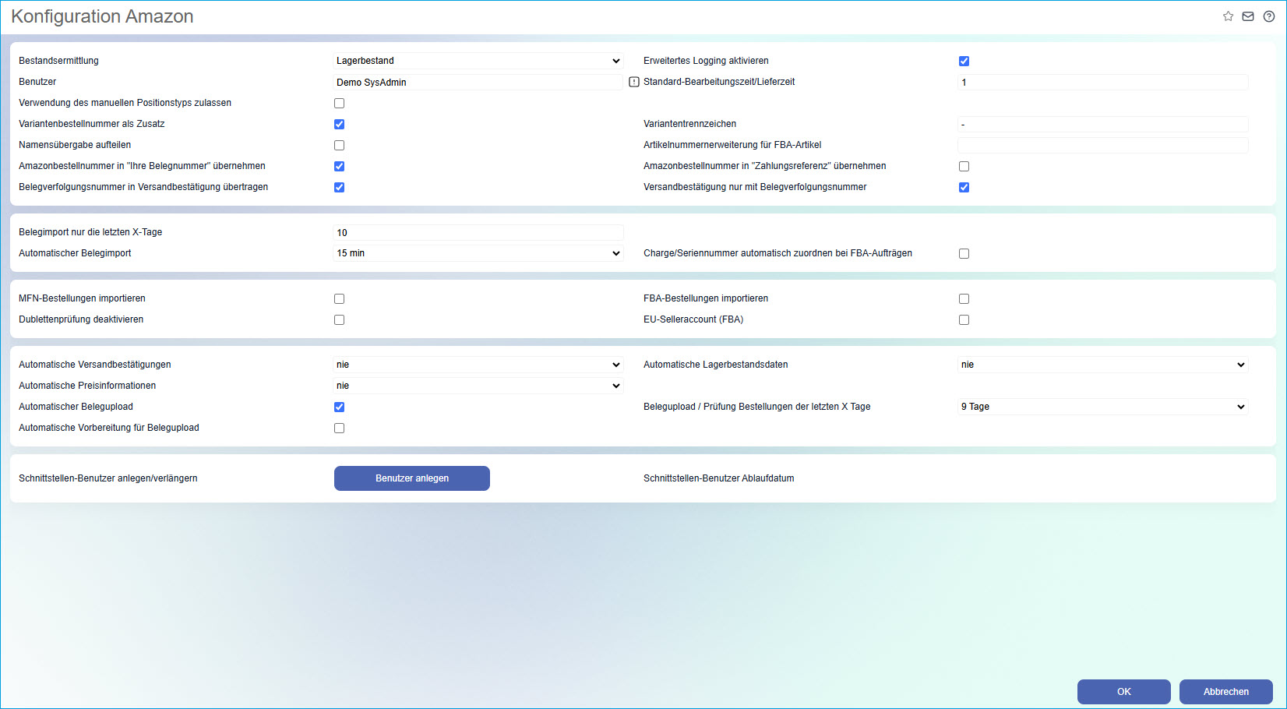1287x709 pixels.
Task: Click the Schnittstellen-Benutzer anlegen/verlängern label
Action: [108, 478]
